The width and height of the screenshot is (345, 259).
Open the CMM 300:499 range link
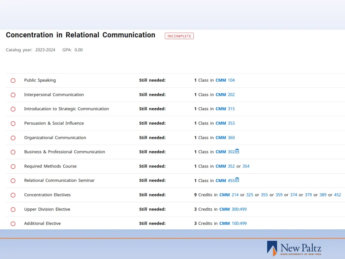pyautogui.click(x=233, y=209)
